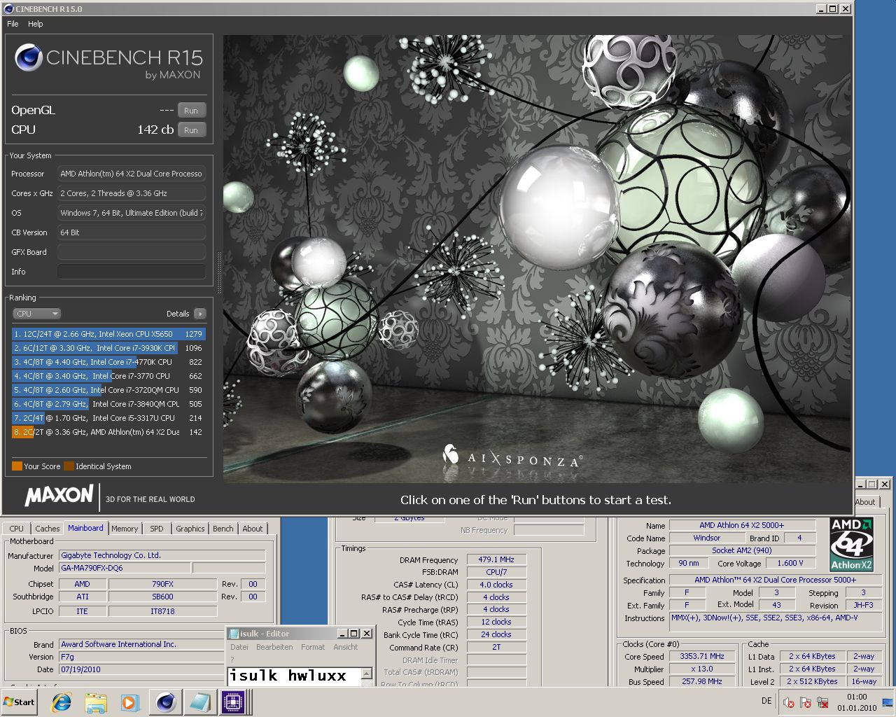Image resolution: width=896 pixels, height=717 pixels.
Task: Select ranking row Core i7-3720QM 590
Action: point(108,390)
